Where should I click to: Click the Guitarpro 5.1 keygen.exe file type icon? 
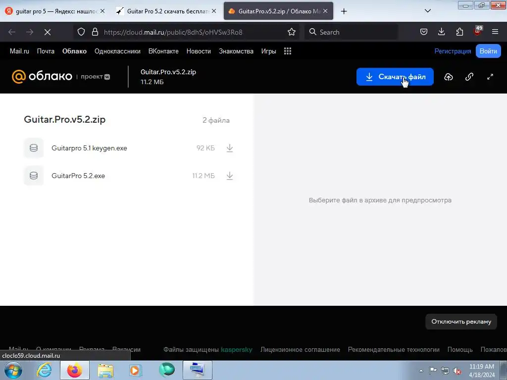[x=34, y=148]
